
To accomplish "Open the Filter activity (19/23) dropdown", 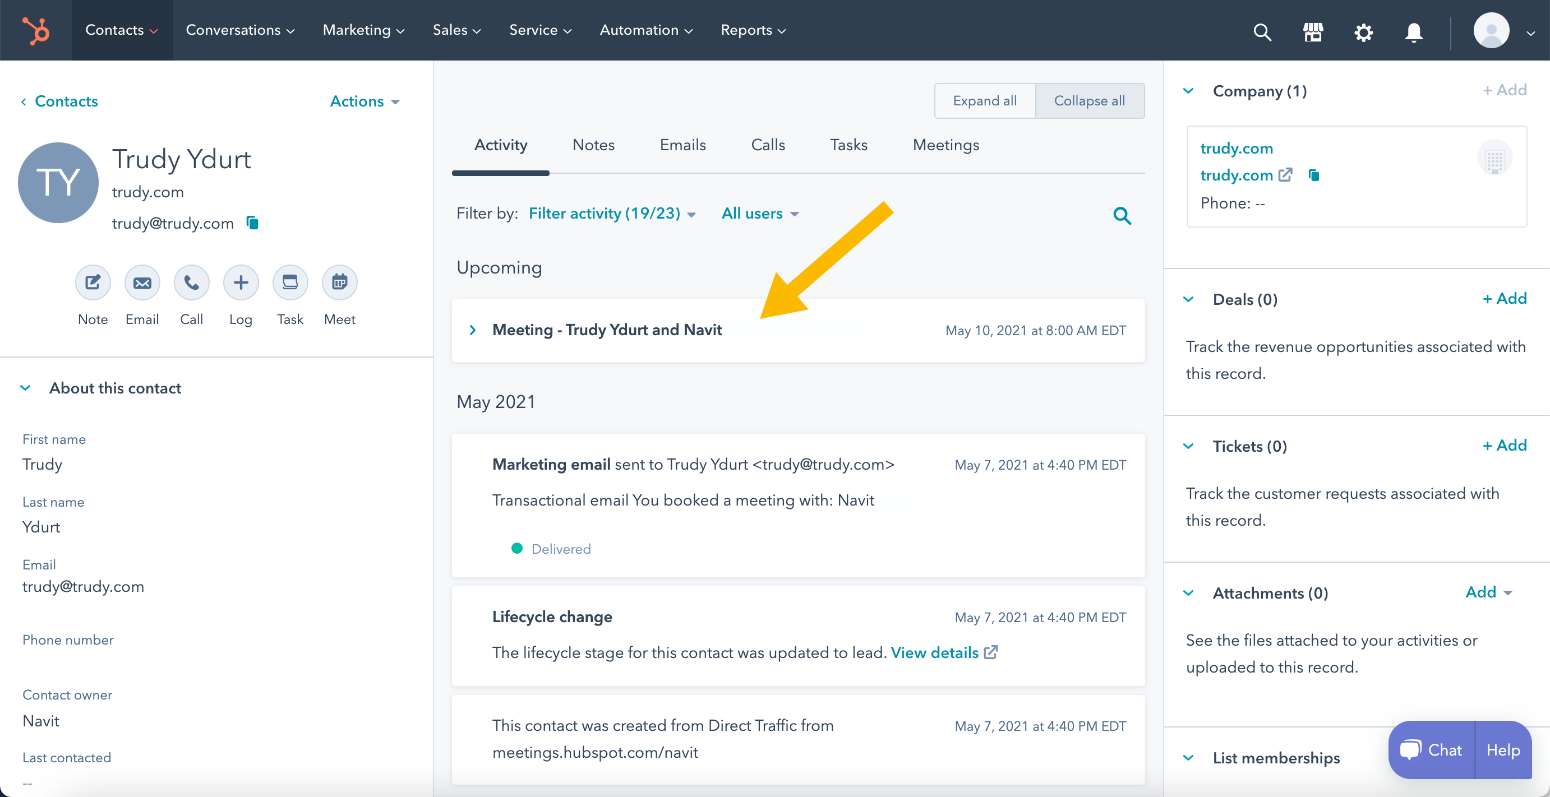I will point(612,214).
